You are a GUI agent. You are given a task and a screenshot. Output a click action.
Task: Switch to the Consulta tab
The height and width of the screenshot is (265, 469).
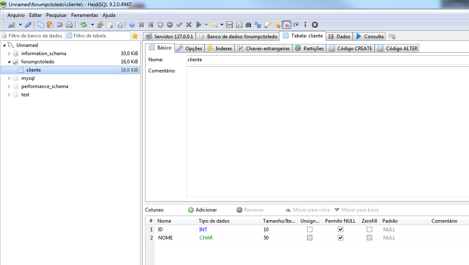point(369,37)
